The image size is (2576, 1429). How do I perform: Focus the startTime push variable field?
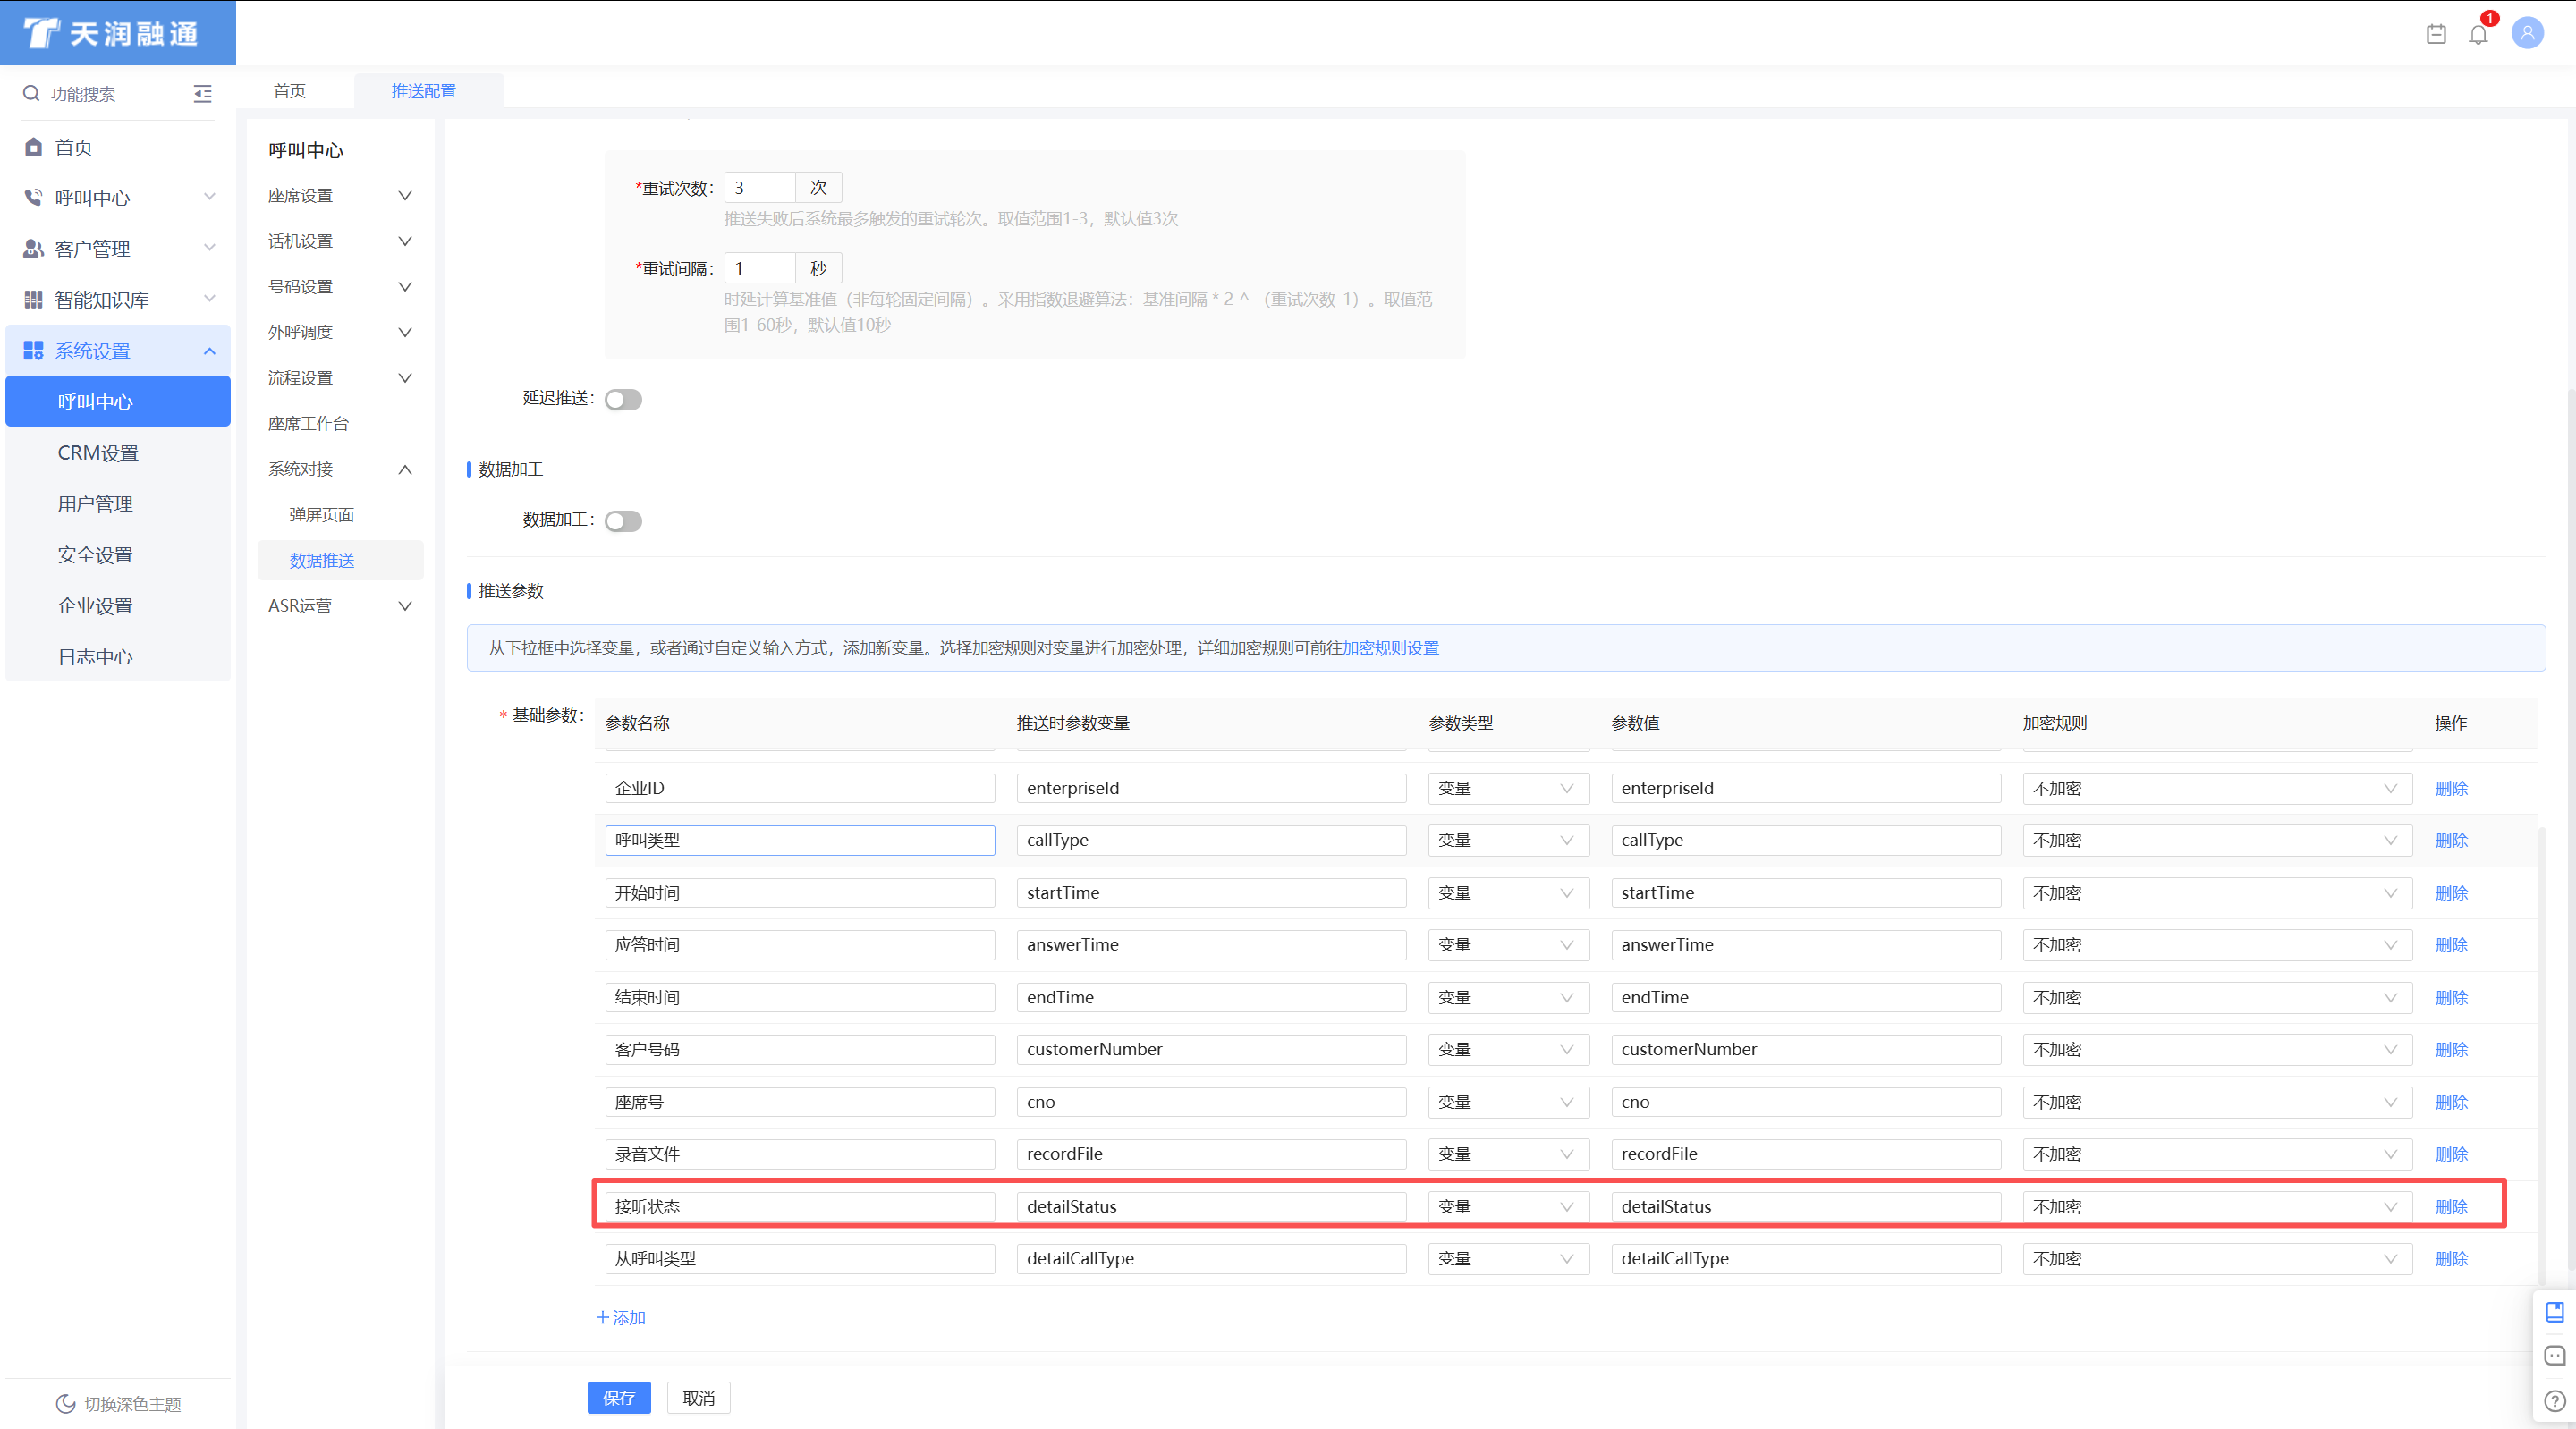tap(1211, 893)
